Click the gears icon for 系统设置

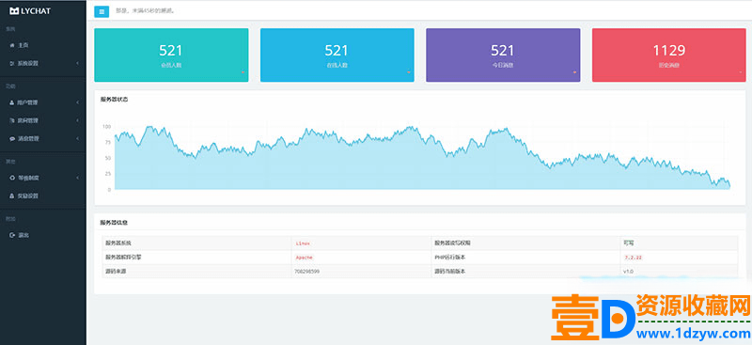(12, 63)
